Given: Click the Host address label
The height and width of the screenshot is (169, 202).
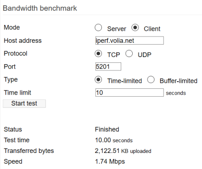Looking at the screenshot, I should (x=23, y=41).
